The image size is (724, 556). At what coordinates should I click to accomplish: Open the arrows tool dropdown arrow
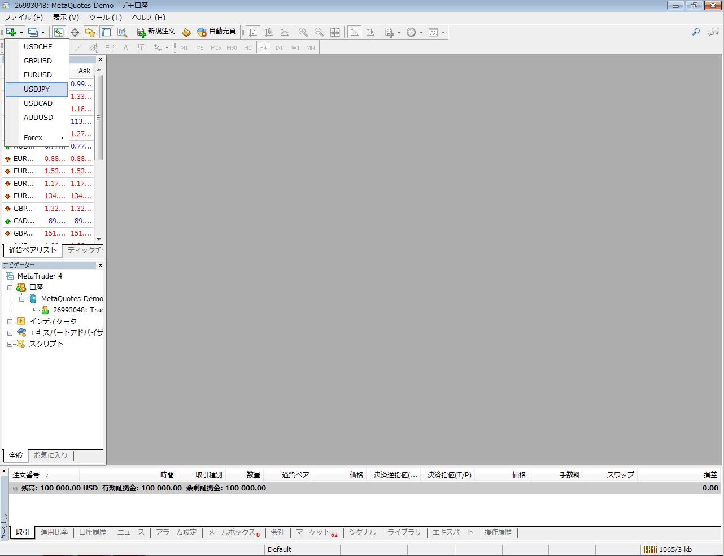click(x=167, y=48)
